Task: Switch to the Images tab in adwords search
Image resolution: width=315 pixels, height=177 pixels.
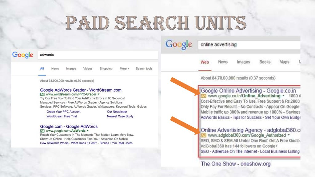Action: coord(71,68)
